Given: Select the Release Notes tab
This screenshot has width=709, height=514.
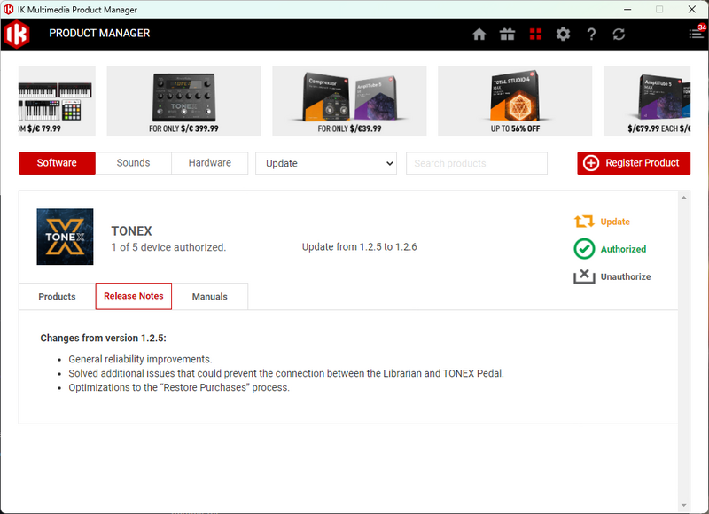Looking at the screenshot, I should coord(134,296).
